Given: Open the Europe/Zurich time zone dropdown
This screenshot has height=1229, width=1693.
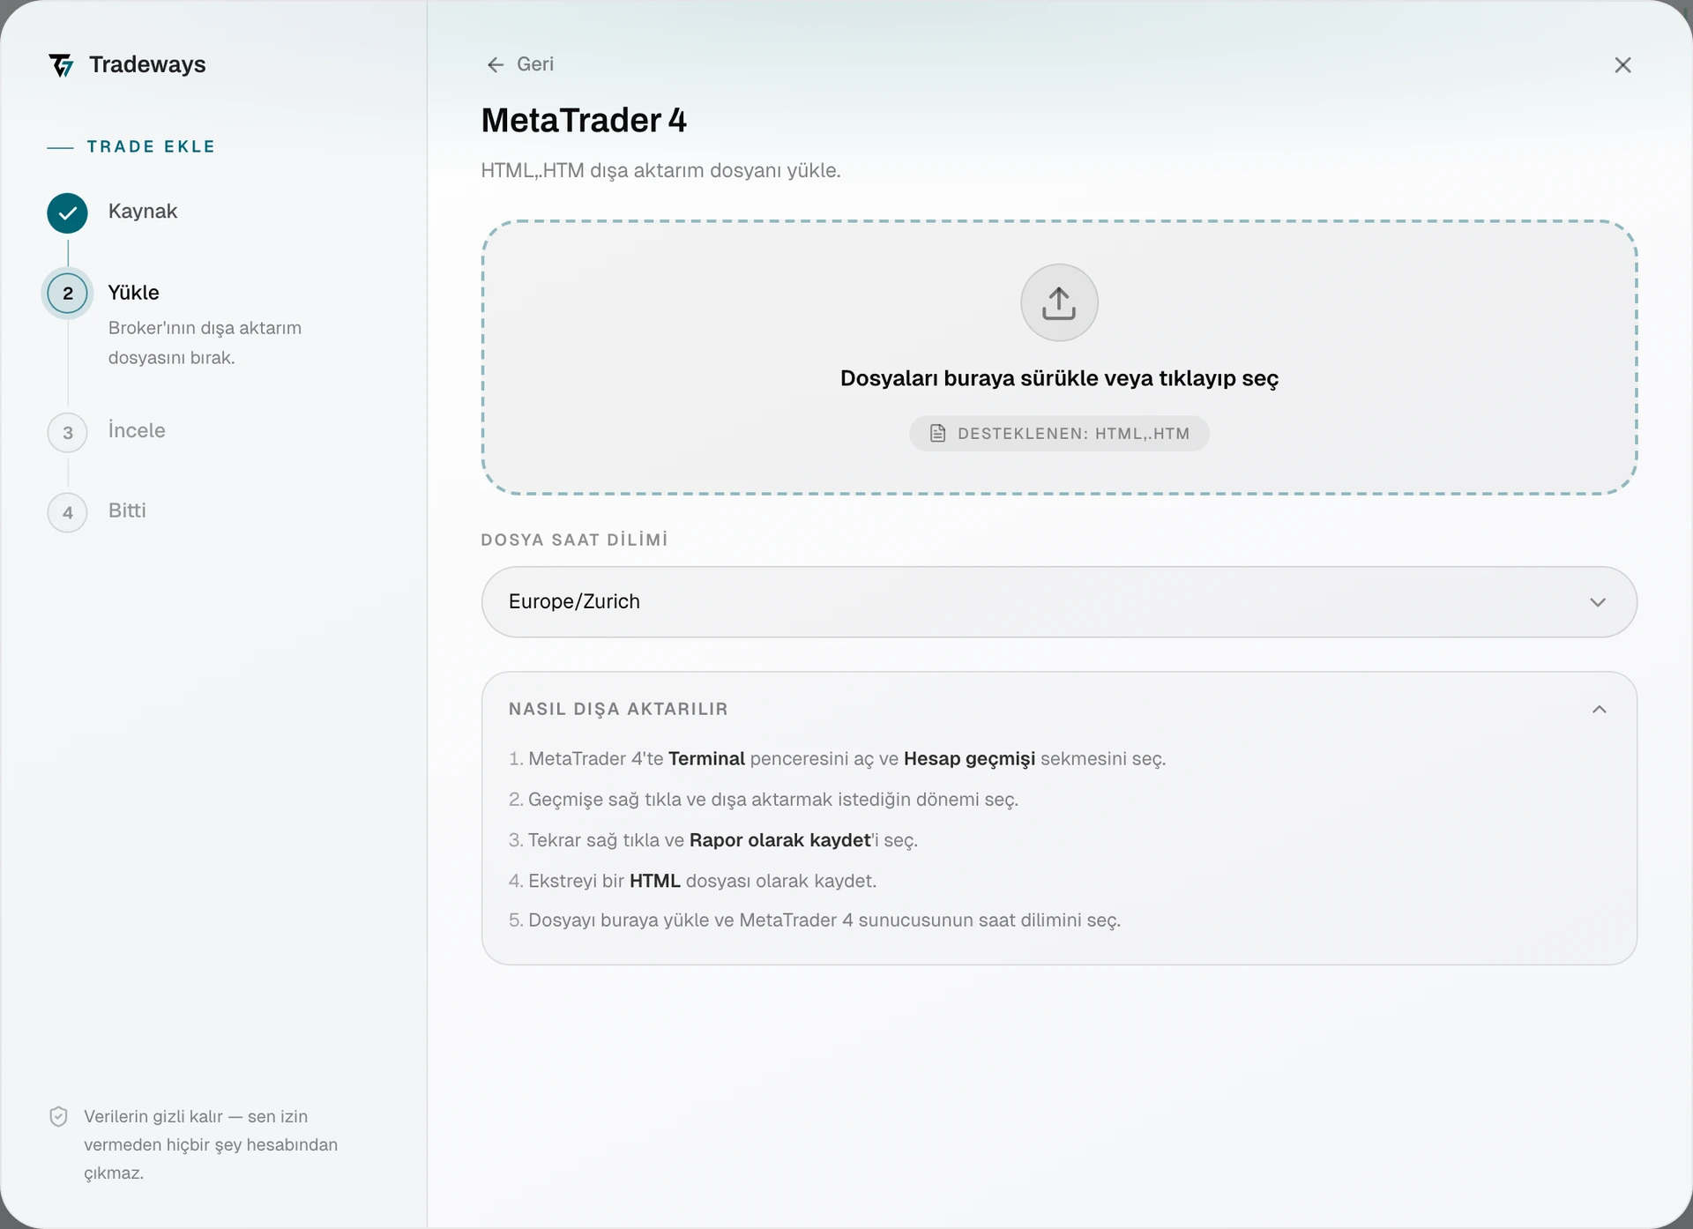Looking at the screenshot, I should 1059,602.
